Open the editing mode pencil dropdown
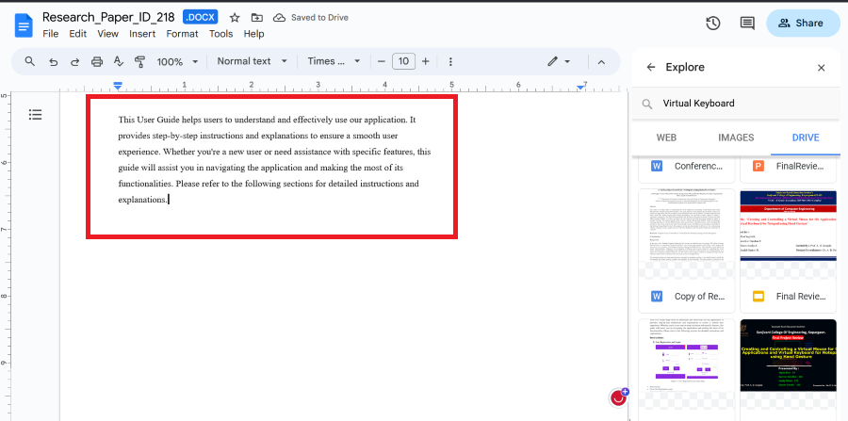The image size is (848, 421). pyautogui.click(x=559, y=61)
